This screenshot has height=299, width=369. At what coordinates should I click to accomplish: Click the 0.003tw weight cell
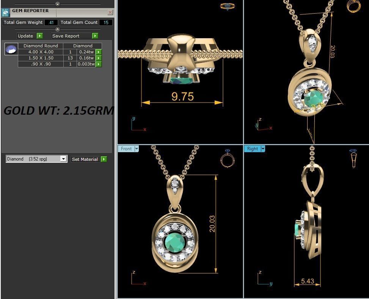click(x=86, y=64)
